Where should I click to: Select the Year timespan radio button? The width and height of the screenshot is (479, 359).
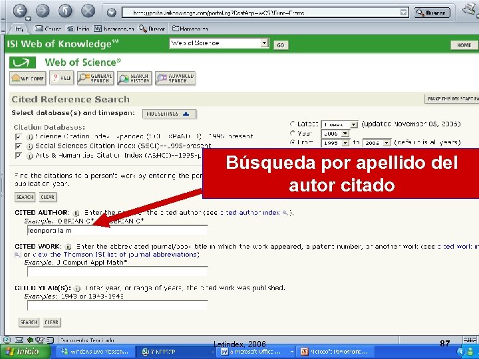pos(292,133)
